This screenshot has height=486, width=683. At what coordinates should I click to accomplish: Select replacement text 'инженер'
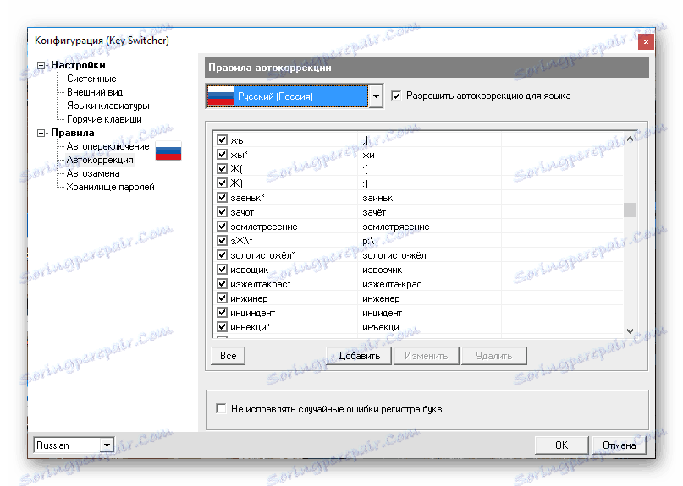[x=381, y=298]
